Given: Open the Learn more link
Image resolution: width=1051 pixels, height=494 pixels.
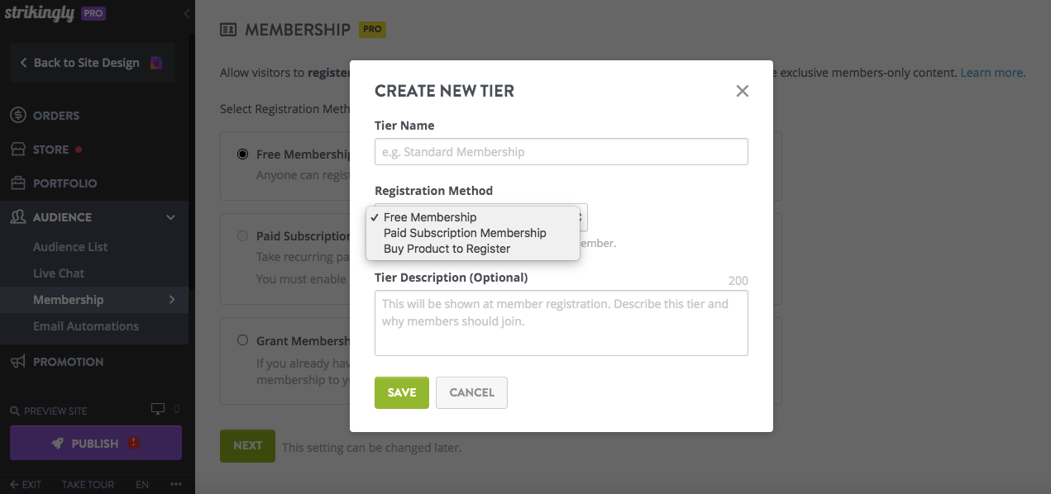Looking at the screenshot, I should (x=991, y=72).
